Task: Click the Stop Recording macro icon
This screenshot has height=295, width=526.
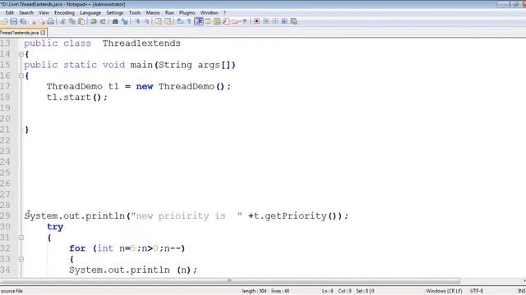Action: click(x=265, y=21)
